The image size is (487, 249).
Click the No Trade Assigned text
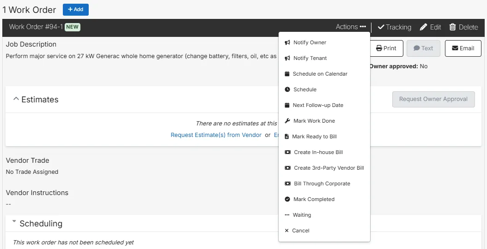pos(32,172)
